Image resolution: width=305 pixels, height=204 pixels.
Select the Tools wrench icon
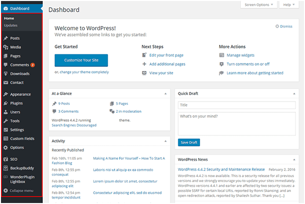coord(6,121)
